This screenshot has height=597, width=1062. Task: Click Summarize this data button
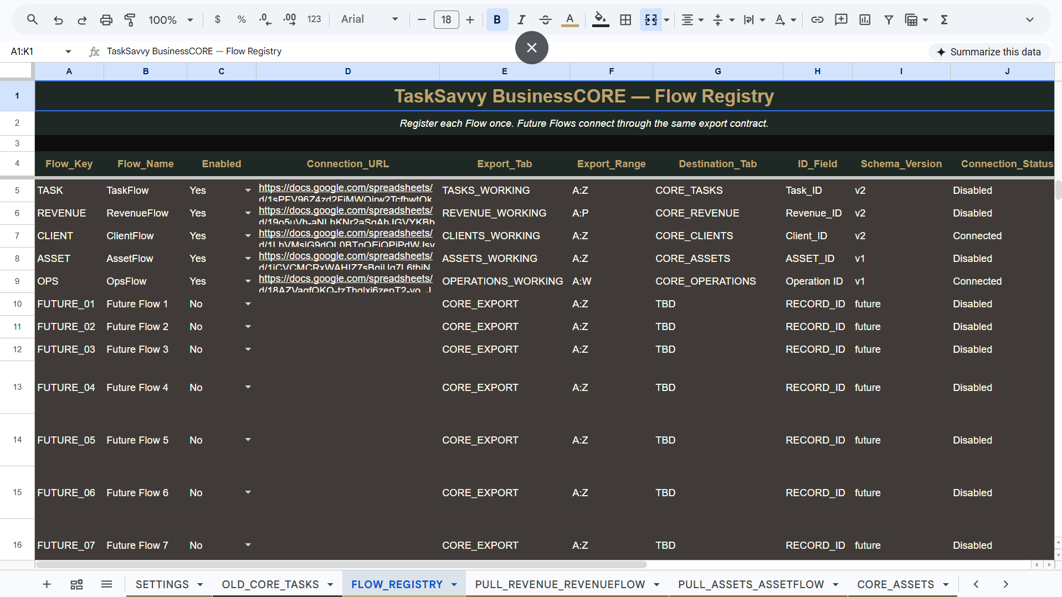(x=989, y=52)
